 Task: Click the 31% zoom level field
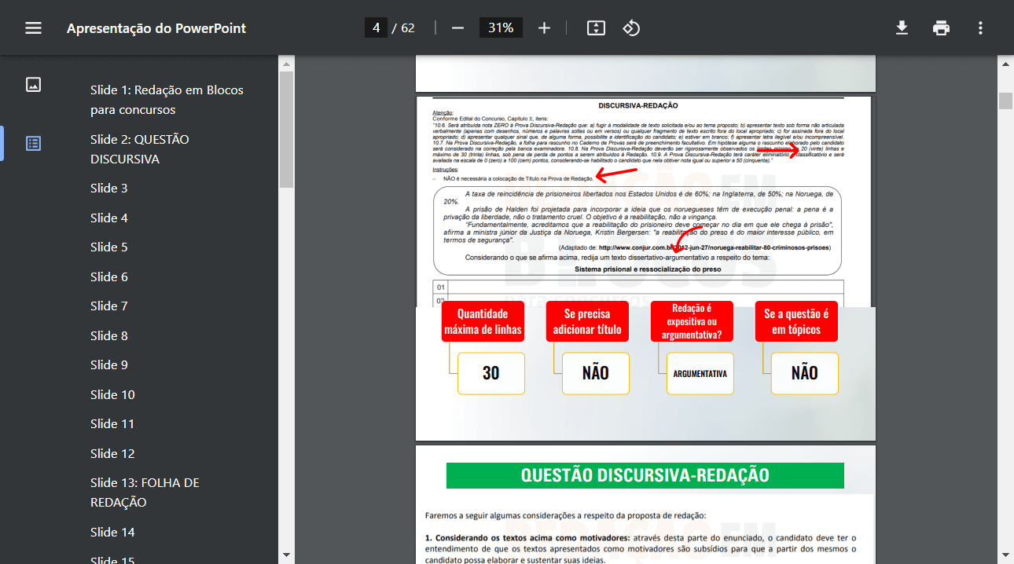[x=501, y=28]
